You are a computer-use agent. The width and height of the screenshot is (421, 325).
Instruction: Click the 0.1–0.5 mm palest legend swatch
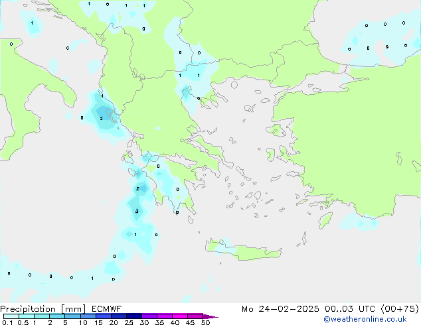pos(11,316)
